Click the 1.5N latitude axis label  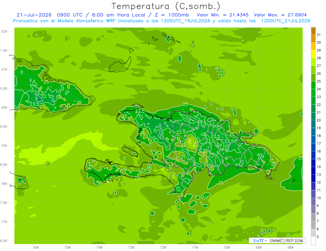(x=4, y=50)
